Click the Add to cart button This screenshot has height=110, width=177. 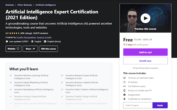click(145, 52)
